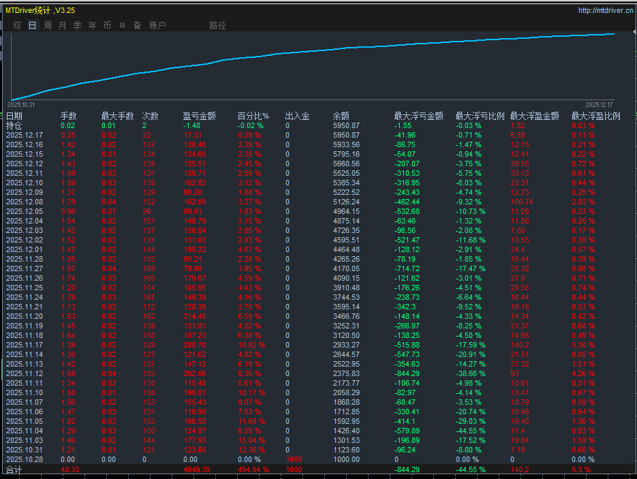Screen dimensions: 637x479
Task: Click the 合计 (total) summary row
Action: point(14,469)
